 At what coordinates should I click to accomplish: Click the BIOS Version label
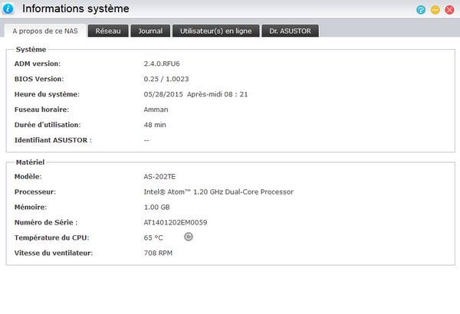click(39, 79)
